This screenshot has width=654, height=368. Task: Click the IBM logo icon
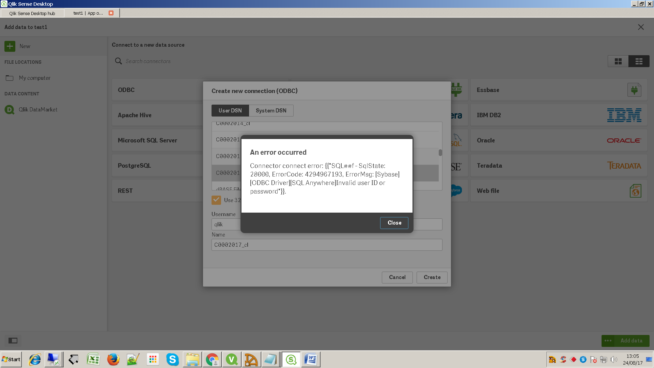click(x=624, y=115)
